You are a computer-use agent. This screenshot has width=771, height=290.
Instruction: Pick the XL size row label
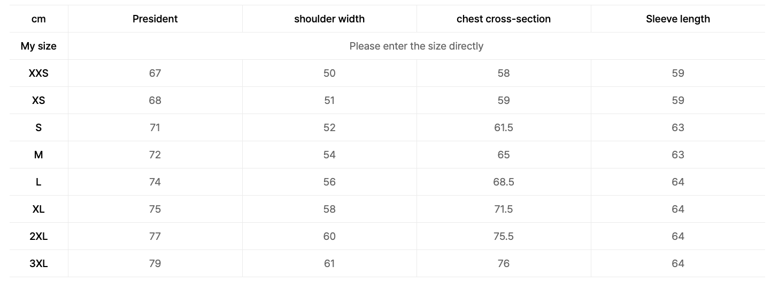[38, 210]
